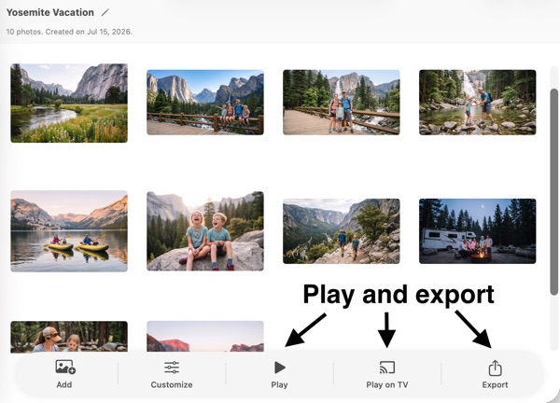560x403 pixels.
Task: Click the Play on TV cast icon
Action: [387, 368]
